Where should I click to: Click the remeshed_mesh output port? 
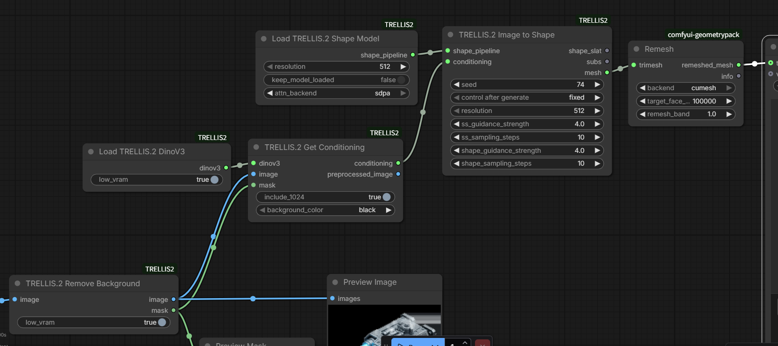click(x=739, y=65)
